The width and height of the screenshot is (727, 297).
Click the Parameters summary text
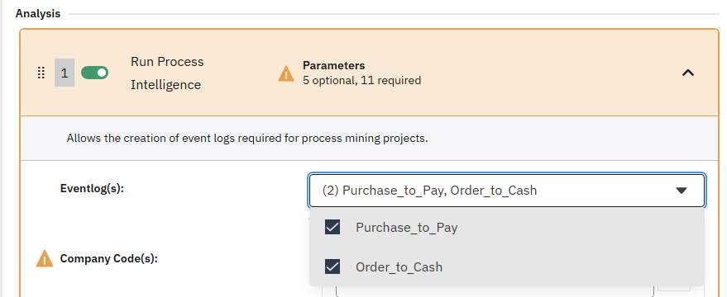[x=334, y=65]
